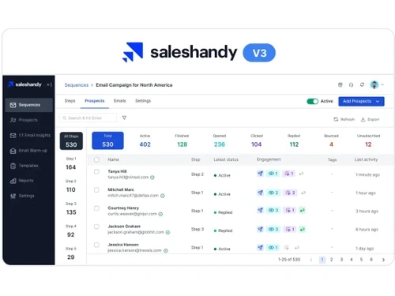Select Step 1 with 164 prospects

(71, 163)
